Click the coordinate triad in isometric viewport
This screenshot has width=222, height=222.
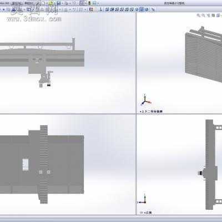pos(146,100)
